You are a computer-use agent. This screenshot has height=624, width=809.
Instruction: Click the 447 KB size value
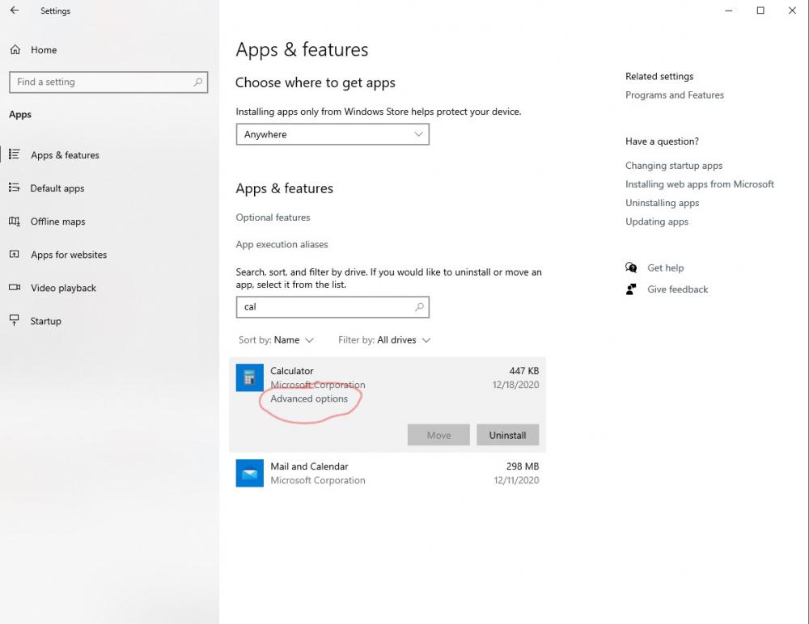524,371
